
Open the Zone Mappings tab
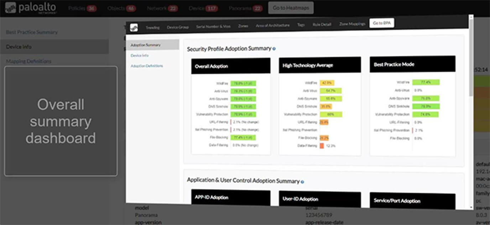pyautogui.click(x=352, y=24)
